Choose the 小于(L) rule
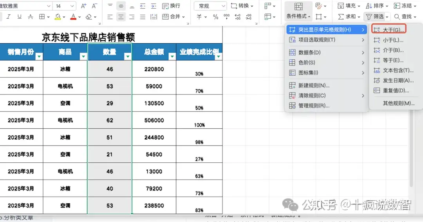423x222 pixels. [x=395, y=40]
